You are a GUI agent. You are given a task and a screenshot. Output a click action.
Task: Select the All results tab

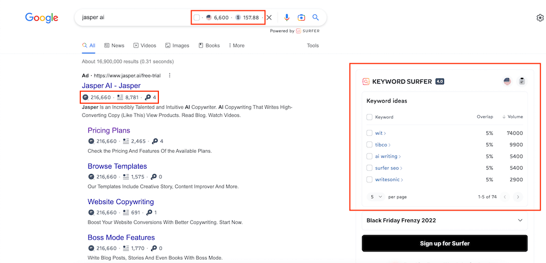pos(88,46)
